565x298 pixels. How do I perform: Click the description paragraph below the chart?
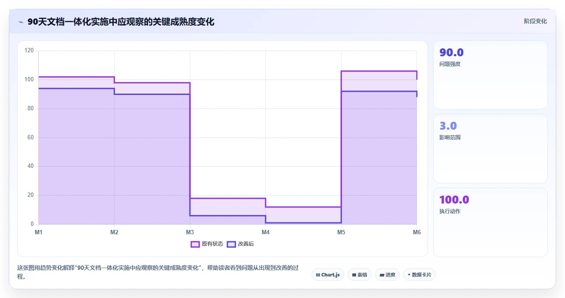click(x=158, y=272)
